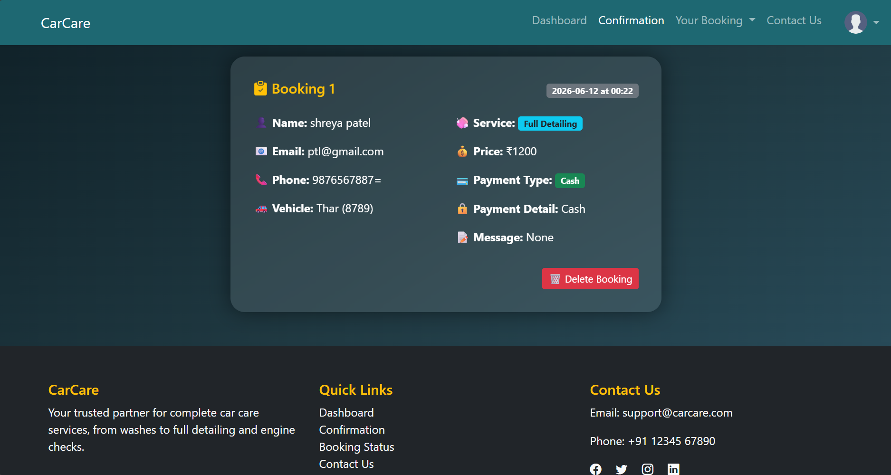The image size is (891, 475).
Task: Go to Dashboard in the navbar
Action: 559,20
